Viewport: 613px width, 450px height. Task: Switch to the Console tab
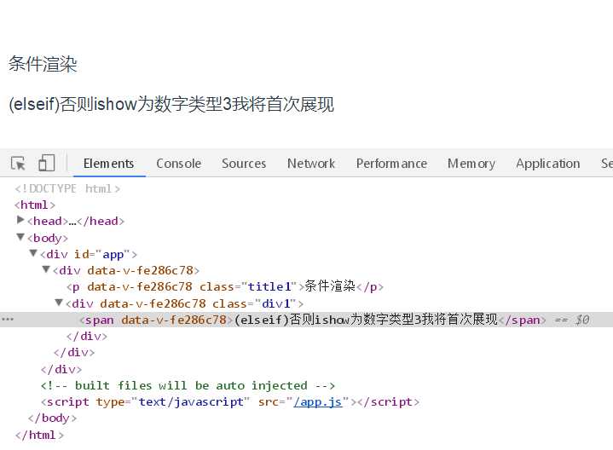(179, 164)
